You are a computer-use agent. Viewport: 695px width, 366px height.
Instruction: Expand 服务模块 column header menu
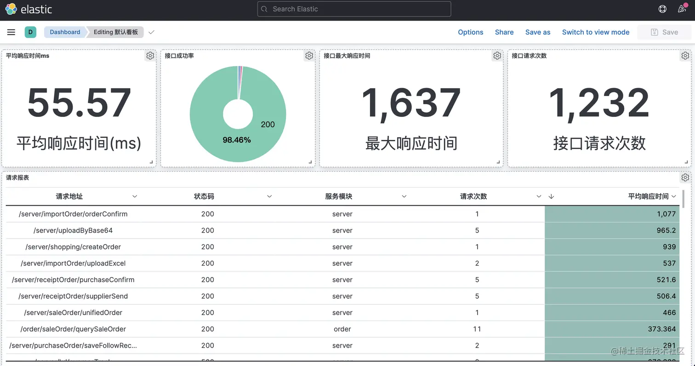404,196
